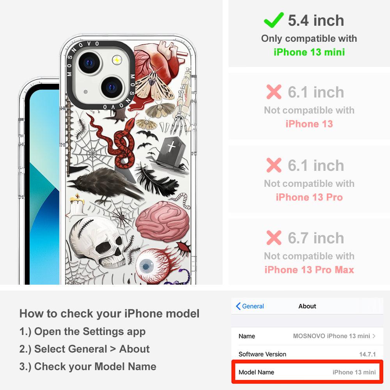Click the iPhone 13 Pro Max label
Viewport: 390px width, 390px height.
309,270
